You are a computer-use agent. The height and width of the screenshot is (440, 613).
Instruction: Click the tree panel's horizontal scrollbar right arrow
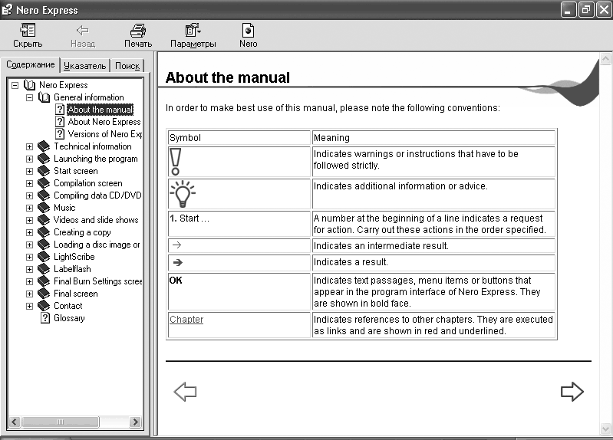point(135,422)
